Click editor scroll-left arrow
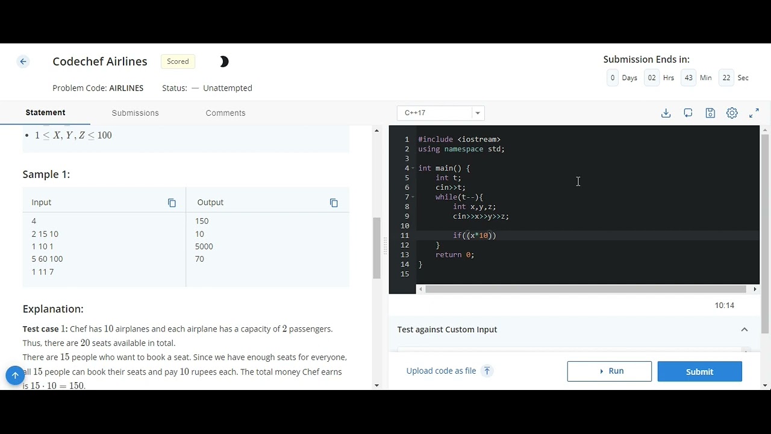The width and height of the screenshot is (771, 434). pos(420,289)
